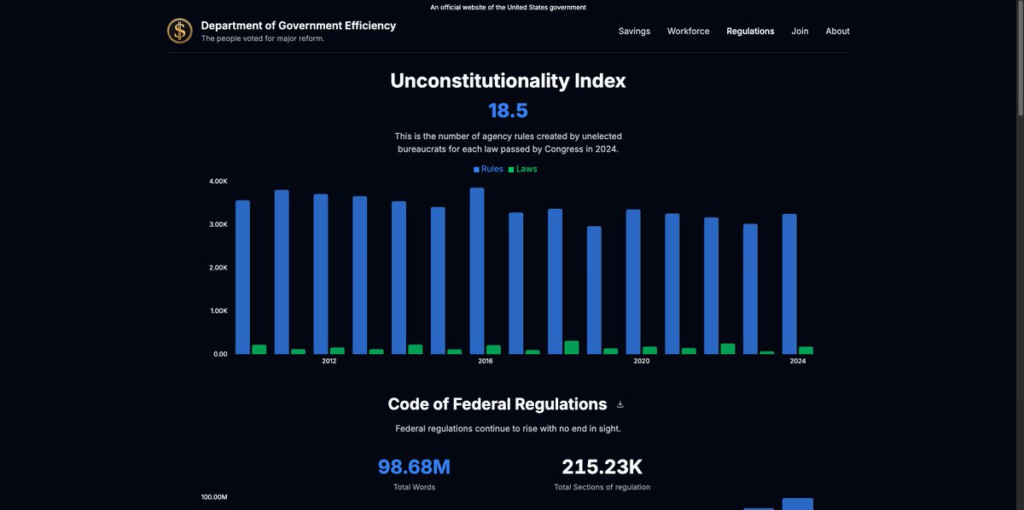Click the 215.23K sections figure

click(x=602, y=467)
